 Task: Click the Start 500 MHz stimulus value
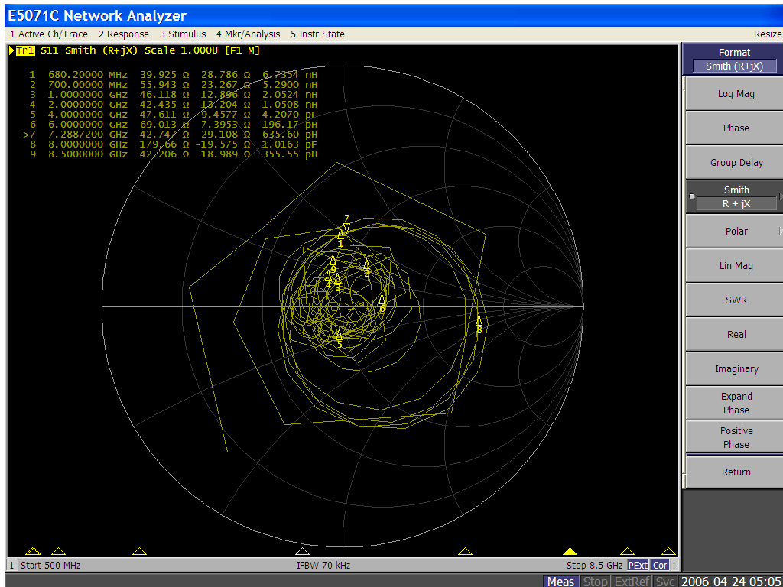click(50, 565)
